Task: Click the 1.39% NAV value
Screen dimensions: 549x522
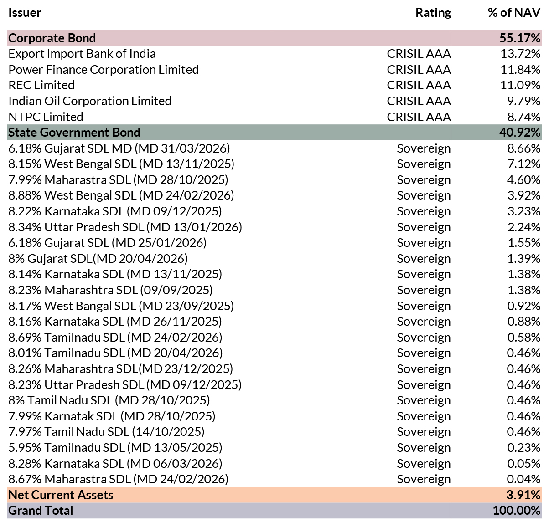Action: click(x=523, y=258)
